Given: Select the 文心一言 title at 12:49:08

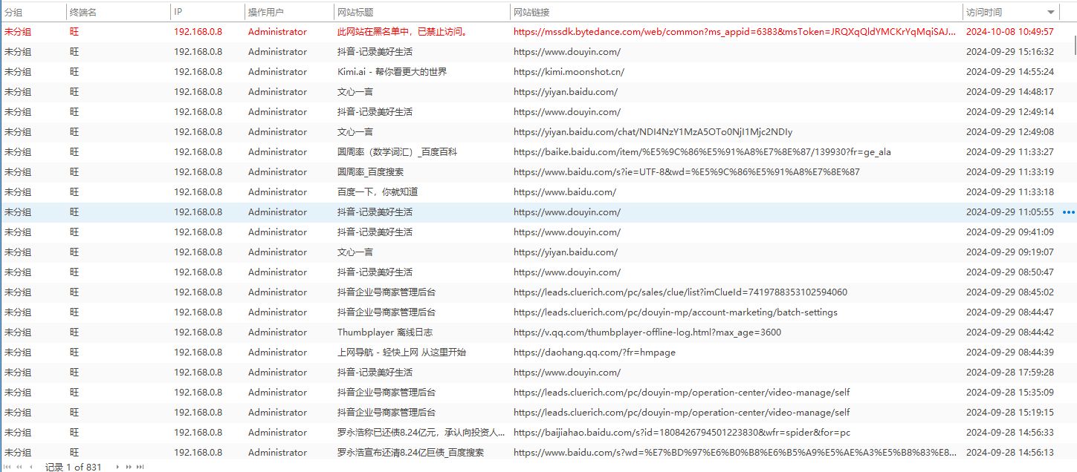Looking at the screenshot, I should (x=355, y=132).
